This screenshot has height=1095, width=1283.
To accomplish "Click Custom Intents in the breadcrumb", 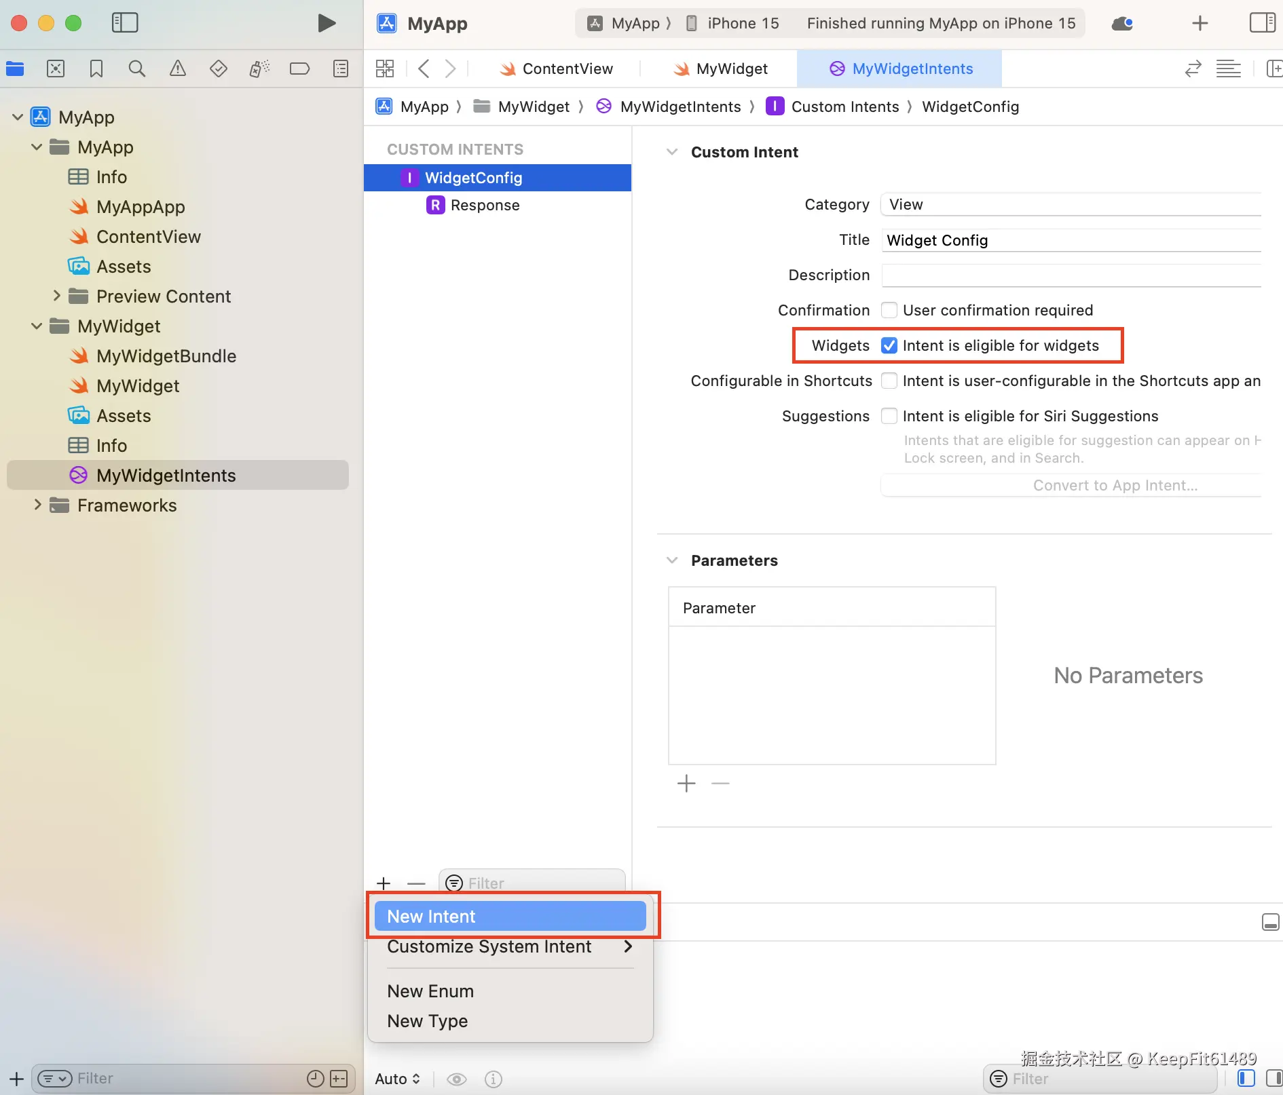I will pyautogui.click(x=845, y=107).
